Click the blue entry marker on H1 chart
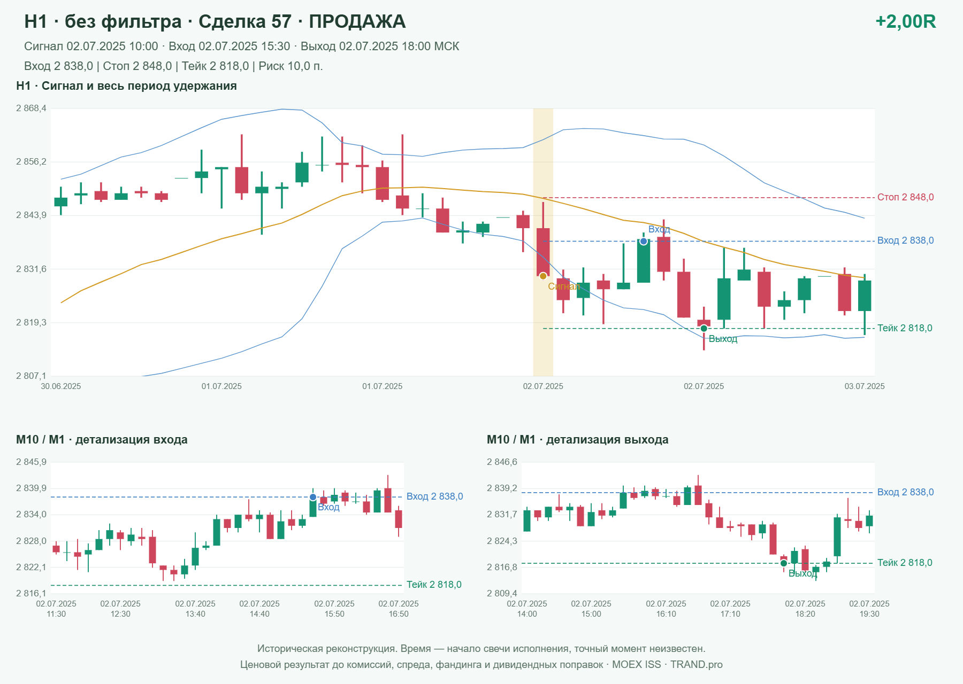 pyautogui.click(x=644, y=242)
